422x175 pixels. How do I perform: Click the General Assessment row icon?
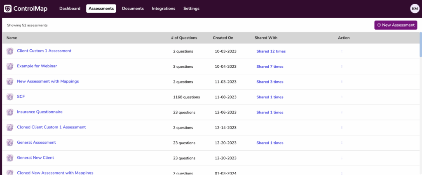[x=10, y=143]
